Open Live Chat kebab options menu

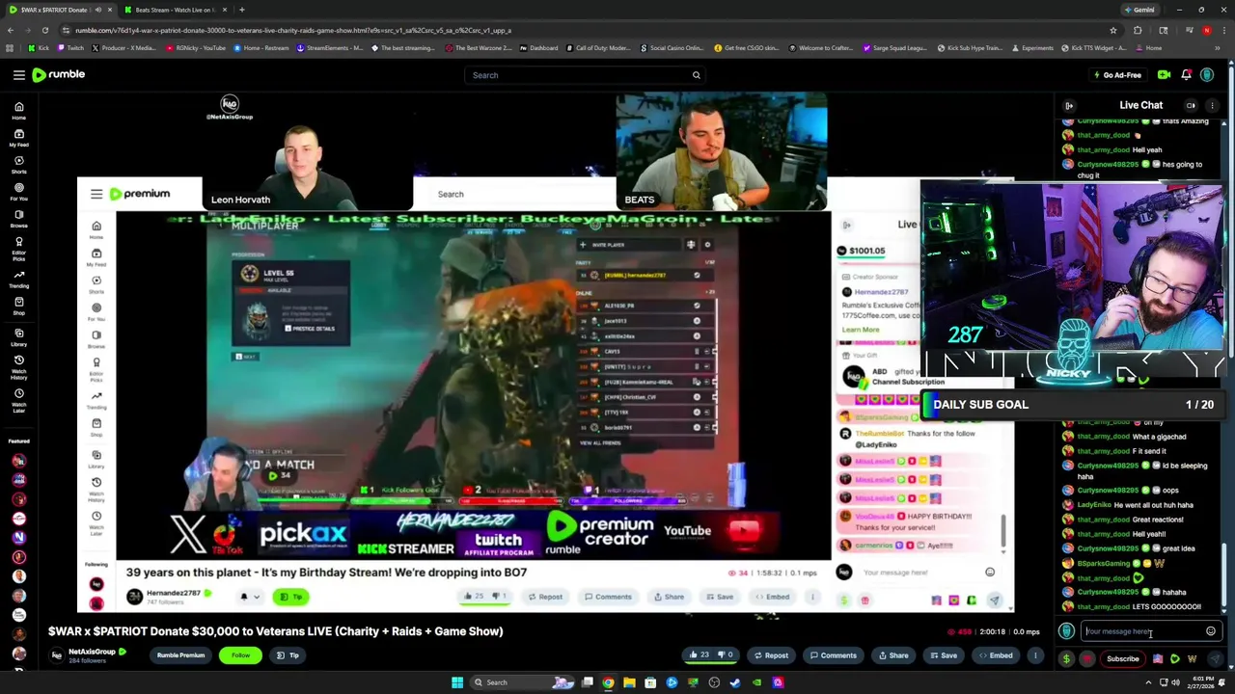(x=1213, y=105)
